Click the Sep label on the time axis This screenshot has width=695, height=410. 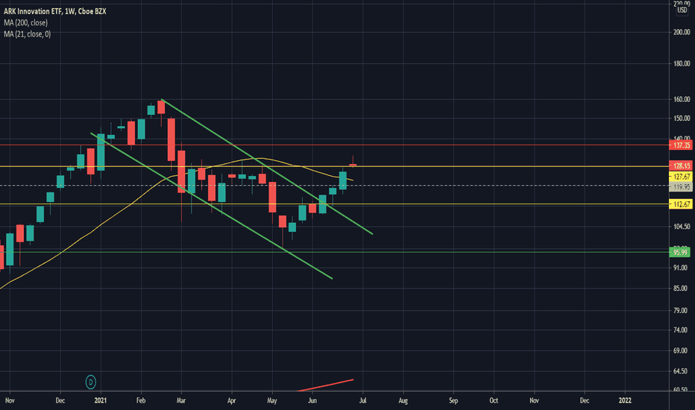pyautogui.click(x=453, y=401)
